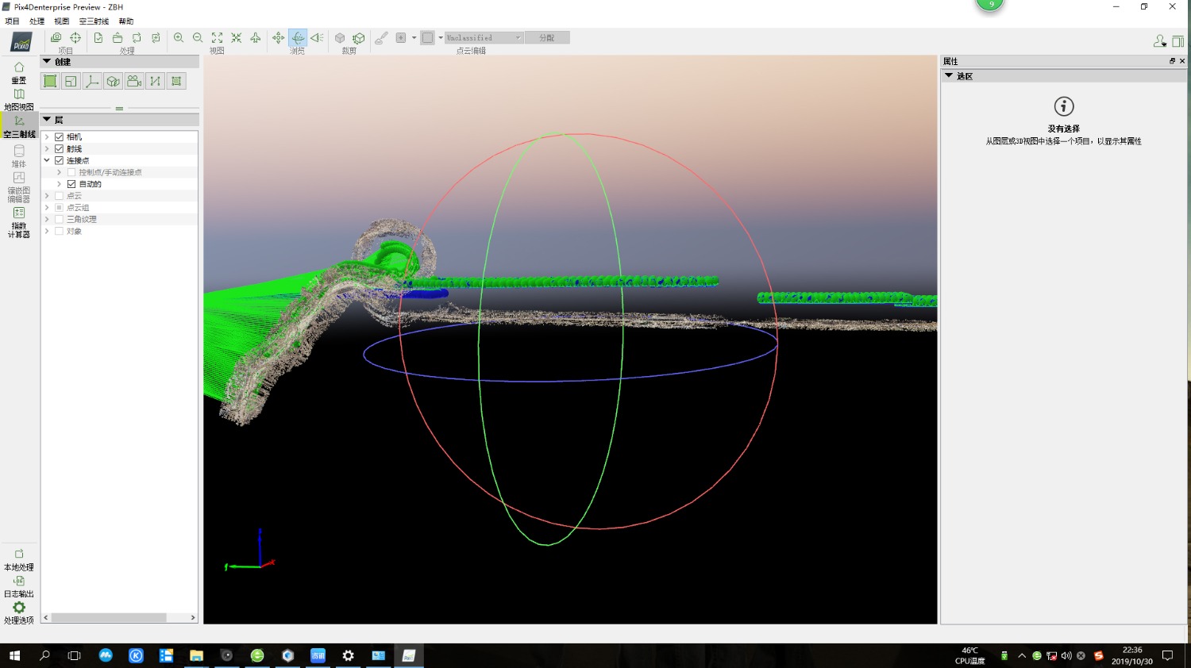Collapse the 层 panel section

tap(47, 119)
